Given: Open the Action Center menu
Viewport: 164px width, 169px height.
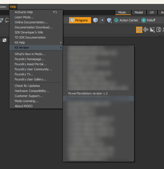Looking at the screenshot, I should [x=127, y=20].
